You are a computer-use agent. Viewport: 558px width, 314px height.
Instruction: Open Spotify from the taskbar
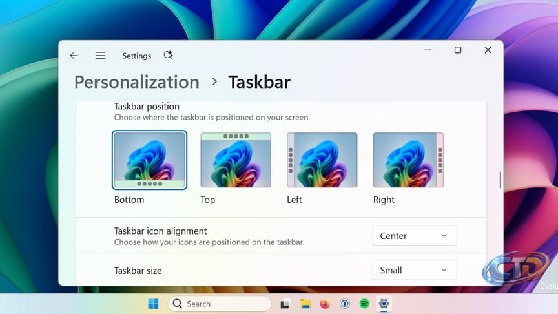pos(364,304)
